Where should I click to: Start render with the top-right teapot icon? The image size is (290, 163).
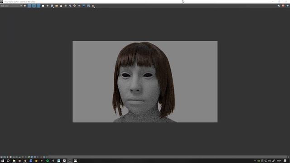tap(288, 6)
